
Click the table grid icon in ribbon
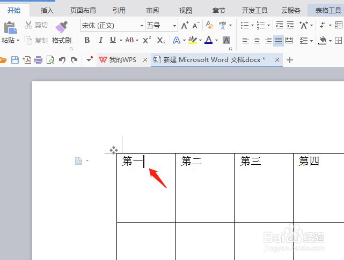click(339, 25)
